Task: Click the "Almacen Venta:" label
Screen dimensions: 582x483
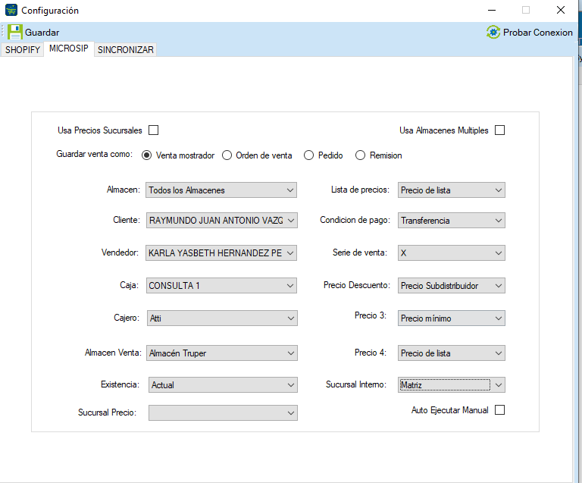Action: tap(113, 353)
